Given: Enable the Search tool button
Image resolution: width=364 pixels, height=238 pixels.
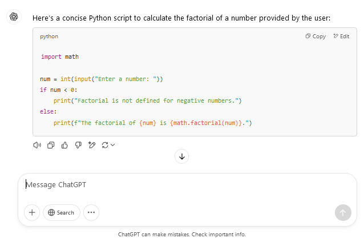Looking at the screenshot, I should [62, 212].
